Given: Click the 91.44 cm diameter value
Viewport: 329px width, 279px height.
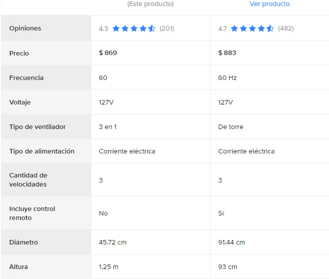Looking at the screenshot, I should coord(232,242).
